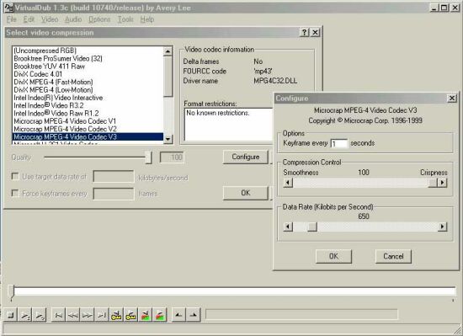Click the Configure button
Viewport: 463px width, 336px height.
245,157
